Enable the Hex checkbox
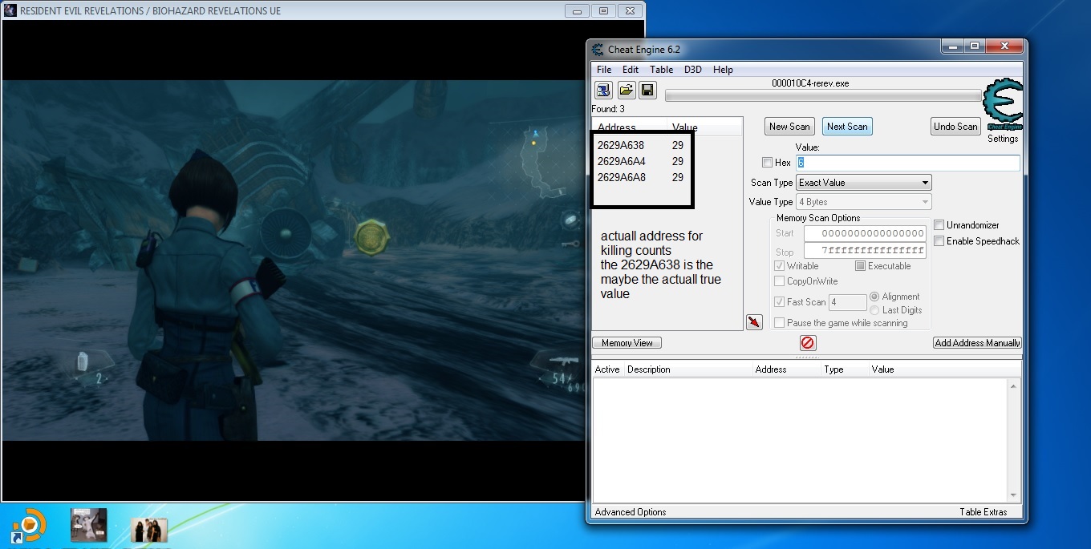1091x549 pixels. [x=768, y=163]
